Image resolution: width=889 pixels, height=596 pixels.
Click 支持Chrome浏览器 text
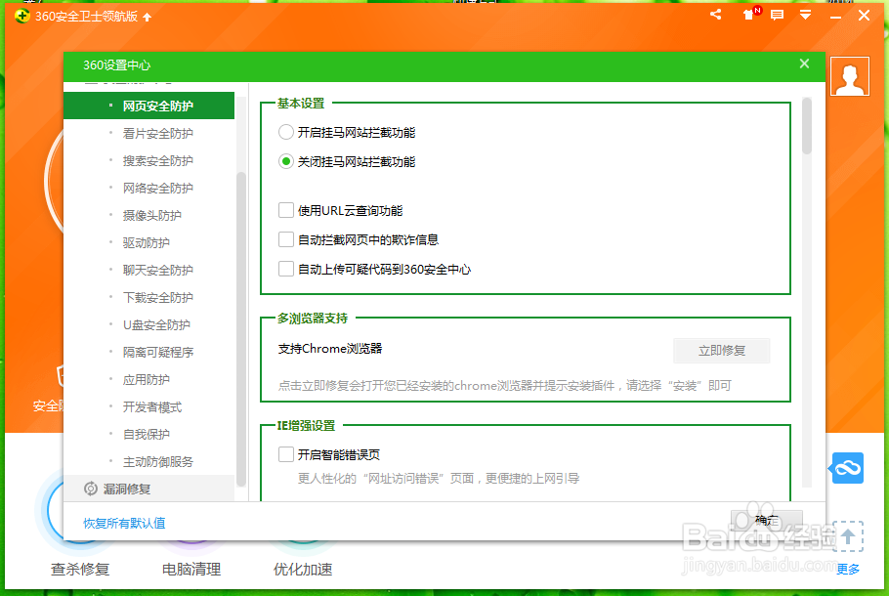(x=330, y=349)
